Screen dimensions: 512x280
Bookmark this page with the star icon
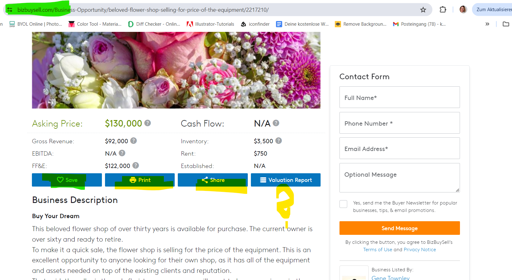click(423, 10)
